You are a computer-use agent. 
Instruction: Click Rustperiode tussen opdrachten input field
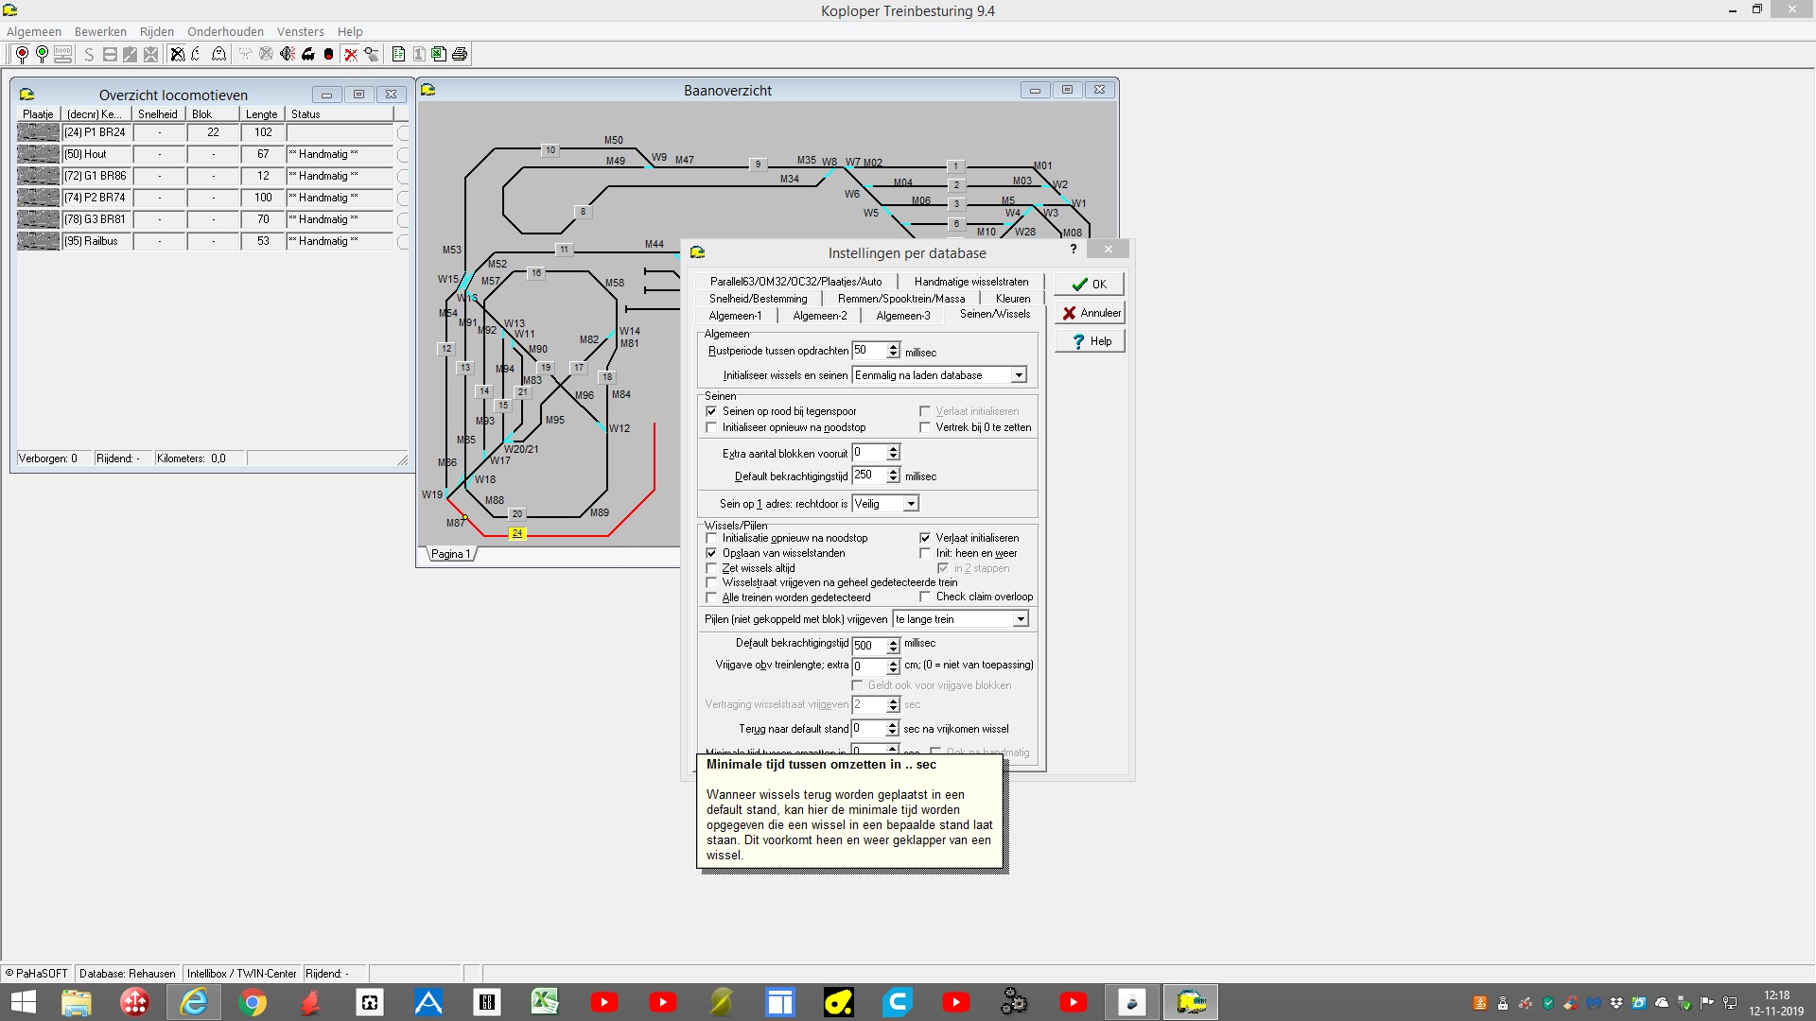tap(869, 351)
